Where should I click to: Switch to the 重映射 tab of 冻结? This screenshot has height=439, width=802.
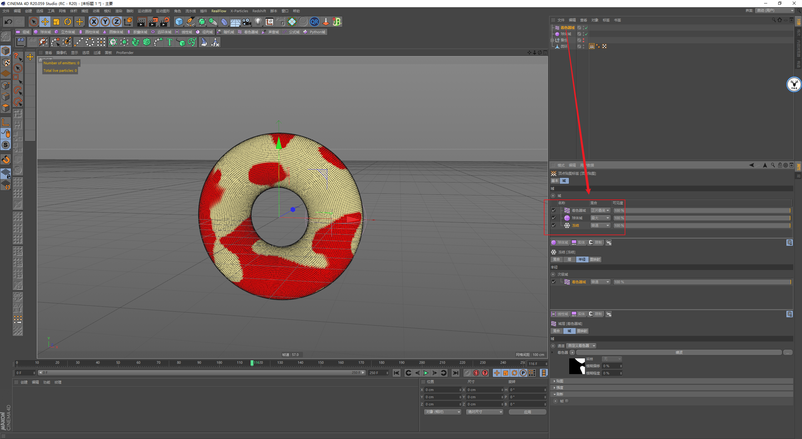point(595,259)
